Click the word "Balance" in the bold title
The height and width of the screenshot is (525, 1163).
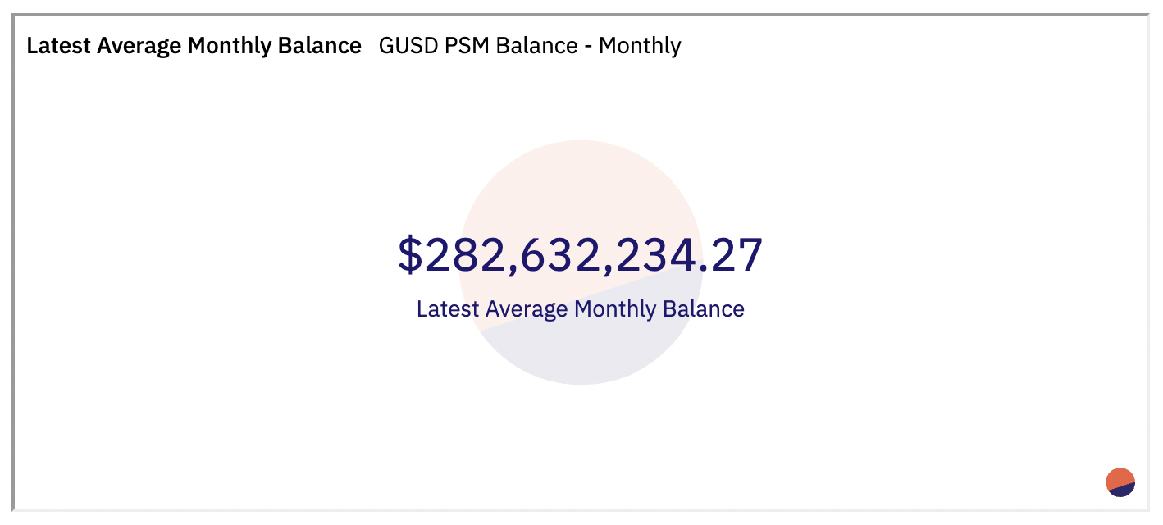[322, 46]
